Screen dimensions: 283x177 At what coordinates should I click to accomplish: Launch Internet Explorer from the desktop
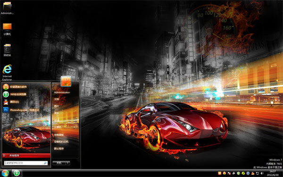point(7,73)
